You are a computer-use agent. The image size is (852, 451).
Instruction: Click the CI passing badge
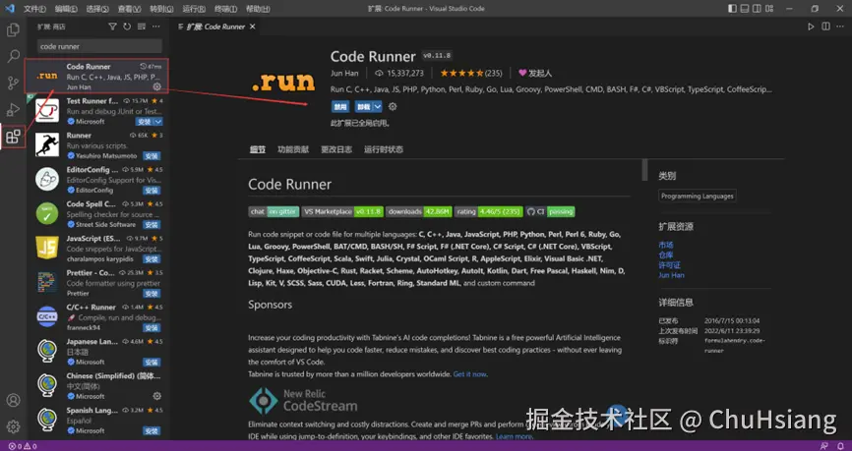(x=550, y=211)
